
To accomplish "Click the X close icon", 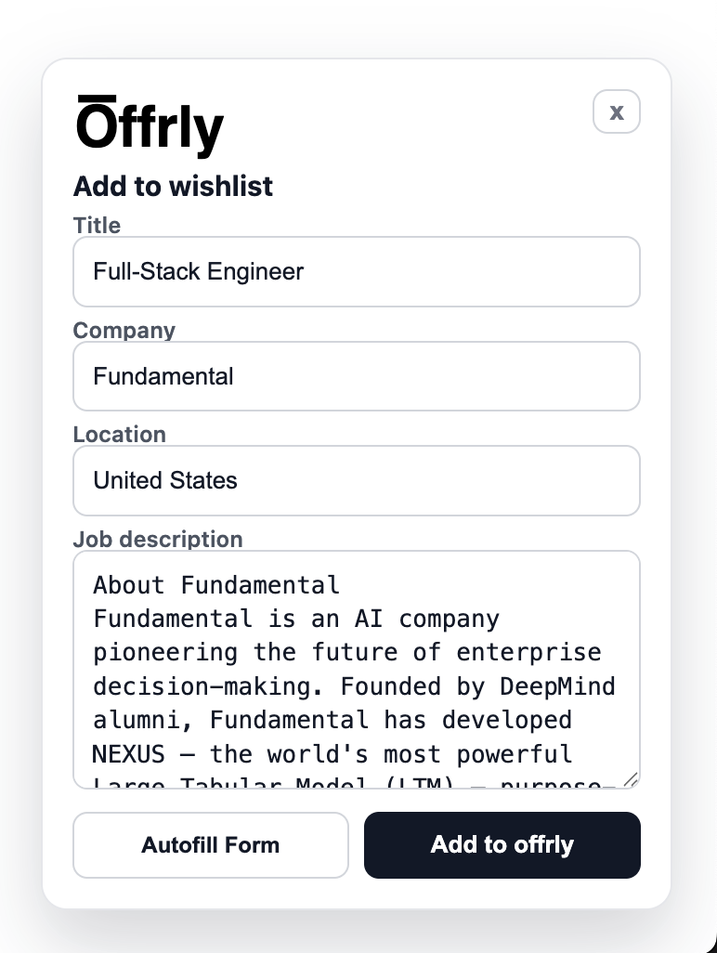I will [616, 111].
